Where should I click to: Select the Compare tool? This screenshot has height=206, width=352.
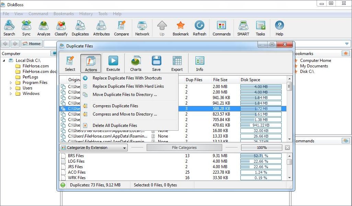point(121,28)
